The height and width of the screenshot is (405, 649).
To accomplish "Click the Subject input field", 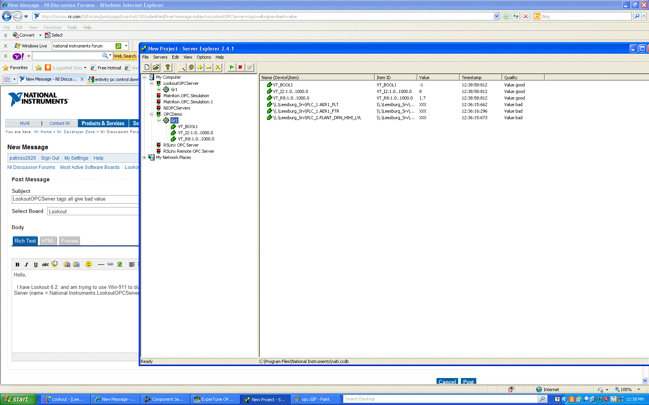I will [75, 199].
